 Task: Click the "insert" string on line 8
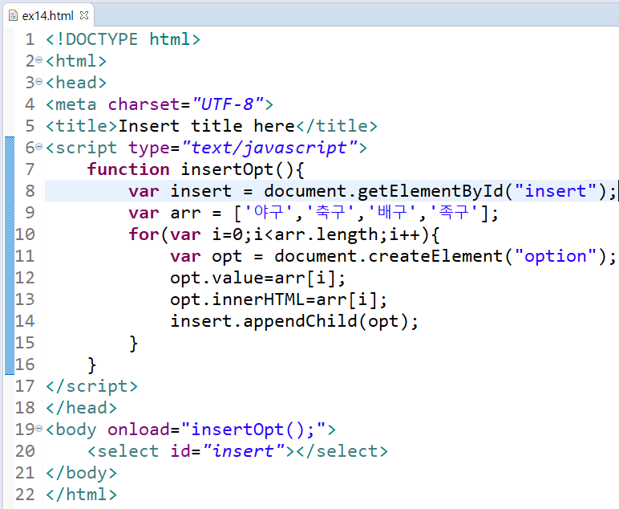tap(556, 191)
